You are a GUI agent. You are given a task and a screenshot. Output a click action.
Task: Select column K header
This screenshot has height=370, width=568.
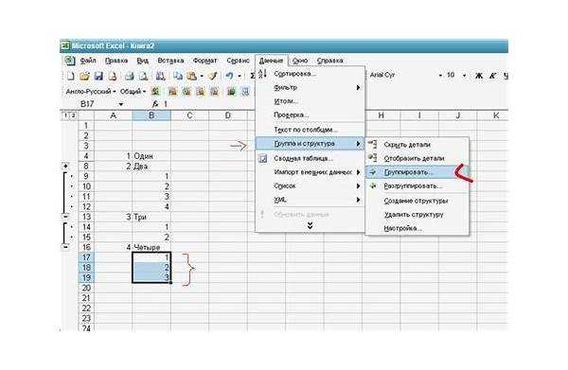click(493, 115)
